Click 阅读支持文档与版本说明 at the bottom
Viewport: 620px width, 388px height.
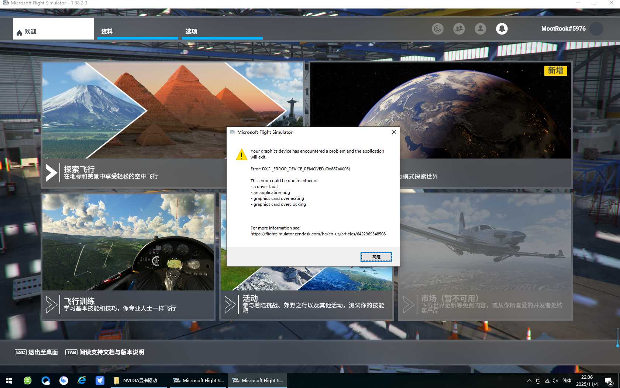coord(105,352)
